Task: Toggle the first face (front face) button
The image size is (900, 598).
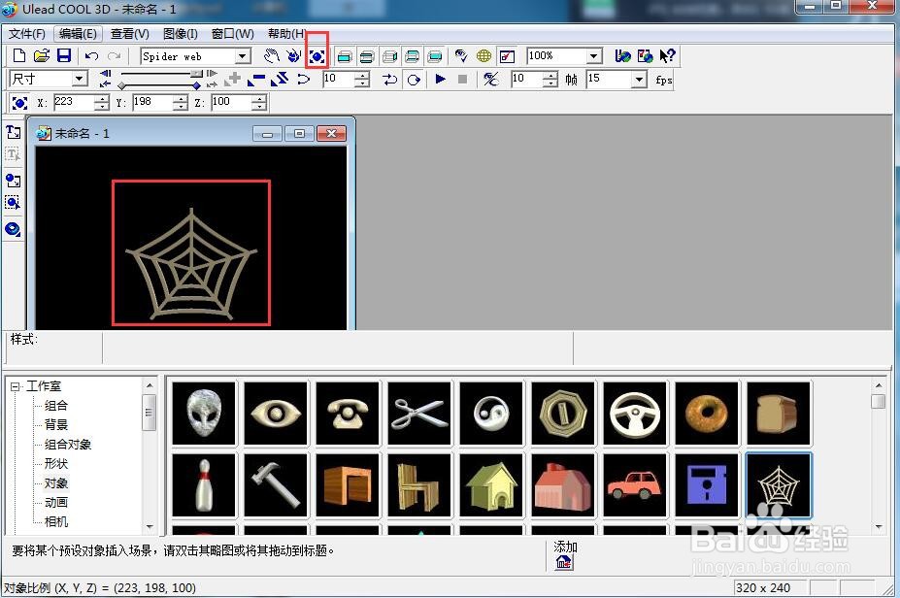Action: pos(345,56)
